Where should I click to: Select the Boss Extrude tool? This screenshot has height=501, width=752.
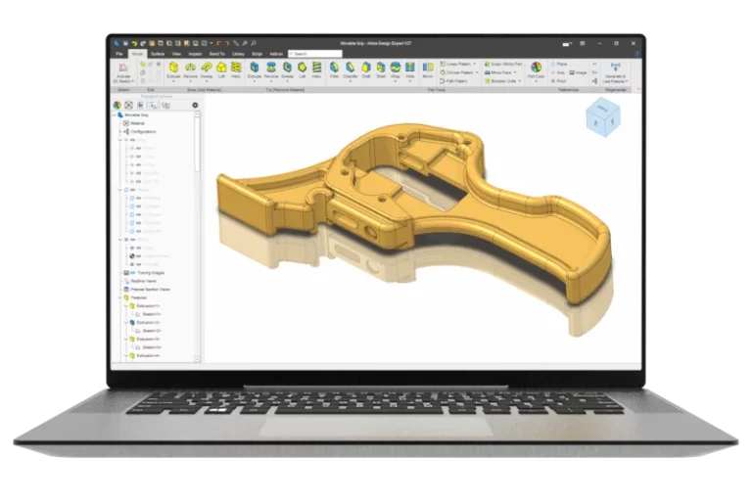tap(173, 70)
